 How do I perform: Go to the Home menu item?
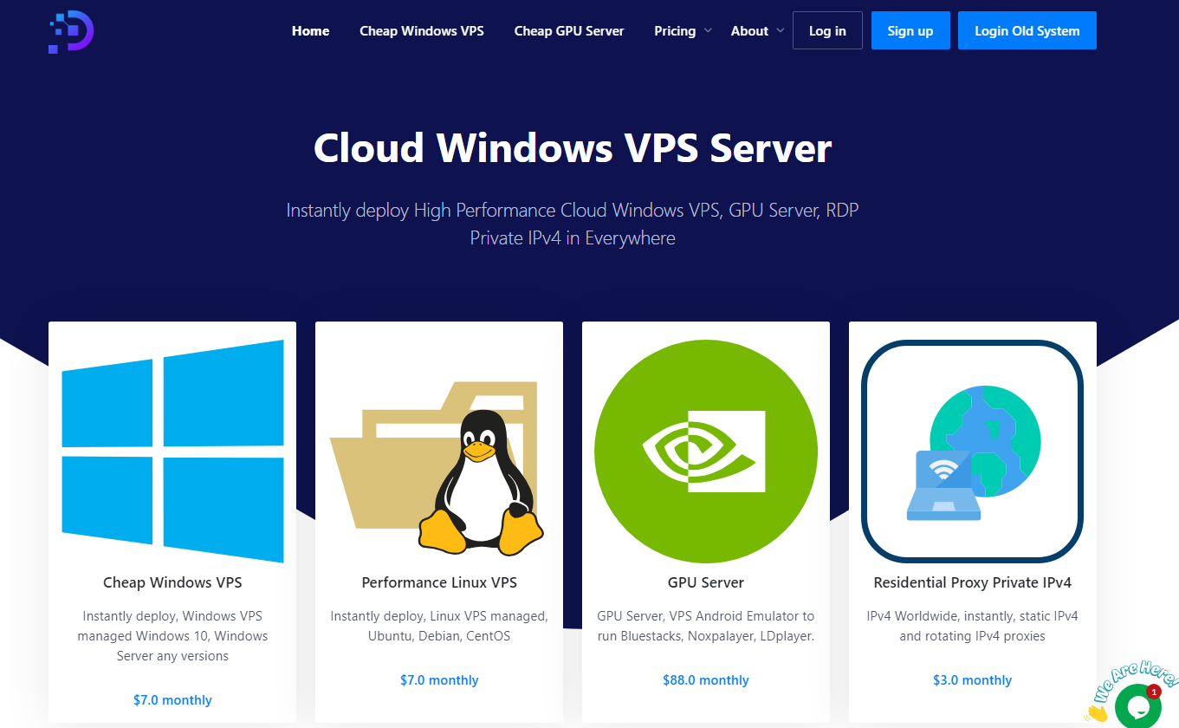[310, 30]
